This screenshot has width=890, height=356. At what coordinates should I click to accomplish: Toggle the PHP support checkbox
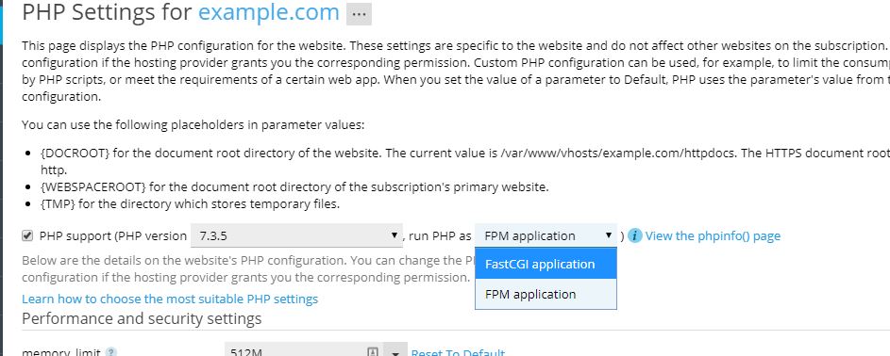pos(27,235)
